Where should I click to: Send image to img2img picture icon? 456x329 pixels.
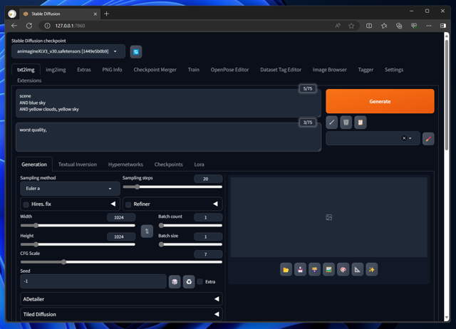pos(328,270)
